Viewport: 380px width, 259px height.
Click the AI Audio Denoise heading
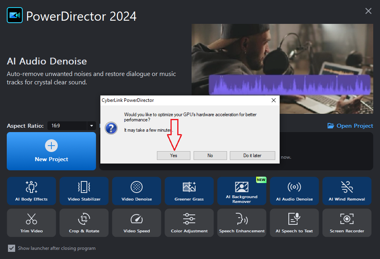(x=47, y=61)
